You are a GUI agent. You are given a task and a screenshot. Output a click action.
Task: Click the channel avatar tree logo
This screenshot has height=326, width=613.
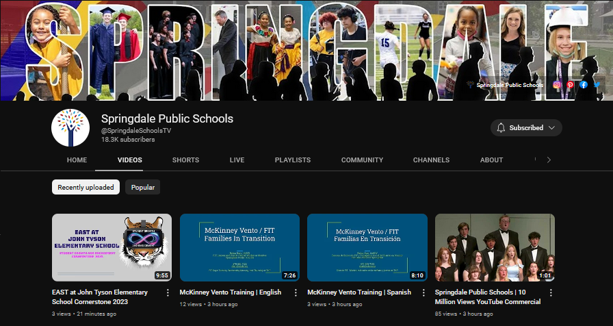click(70, 128)
